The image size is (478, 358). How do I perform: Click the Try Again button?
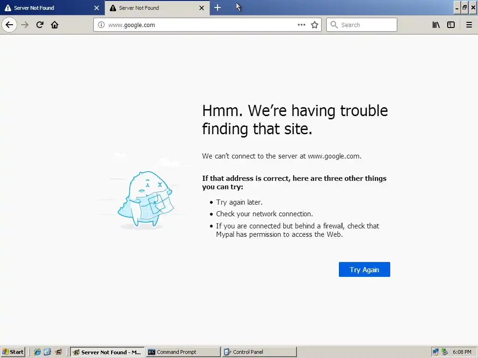(x=364, y=269)
